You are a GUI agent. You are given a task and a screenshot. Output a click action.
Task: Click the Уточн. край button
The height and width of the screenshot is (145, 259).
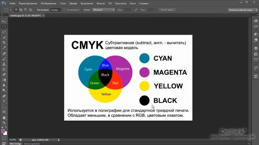pos(168,10)
